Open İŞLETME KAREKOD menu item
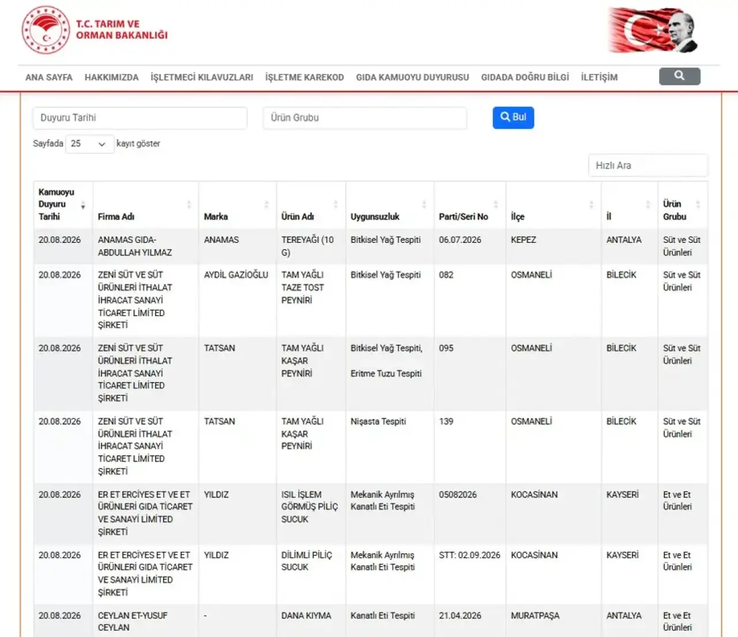This screenshot has width=738, height=637. tap(304, 77)
